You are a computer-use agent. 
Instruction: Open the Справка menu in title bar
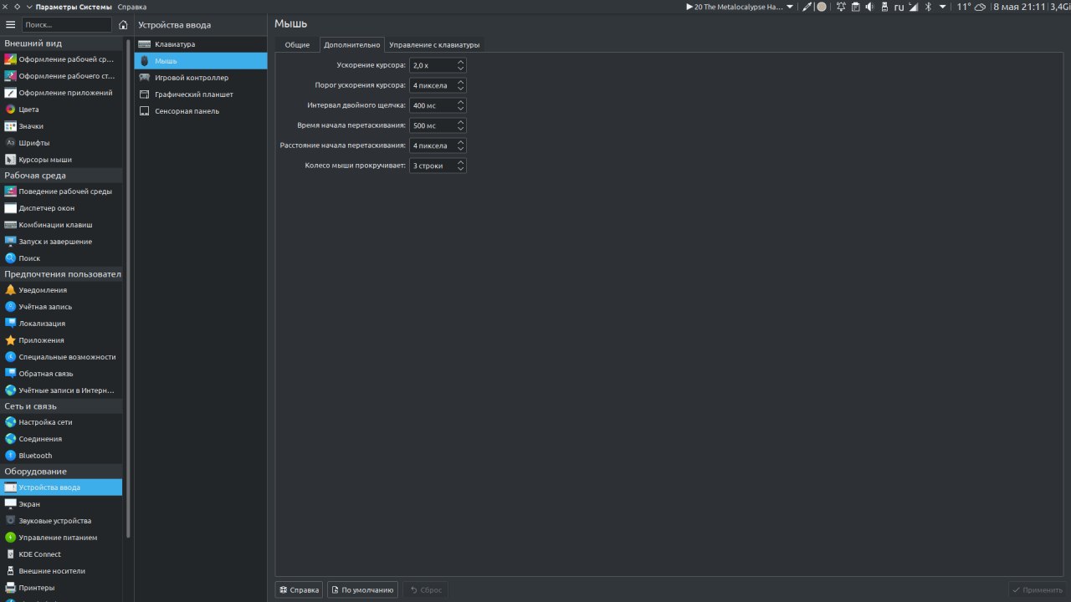pyautogui.click(x=132, y=7)
